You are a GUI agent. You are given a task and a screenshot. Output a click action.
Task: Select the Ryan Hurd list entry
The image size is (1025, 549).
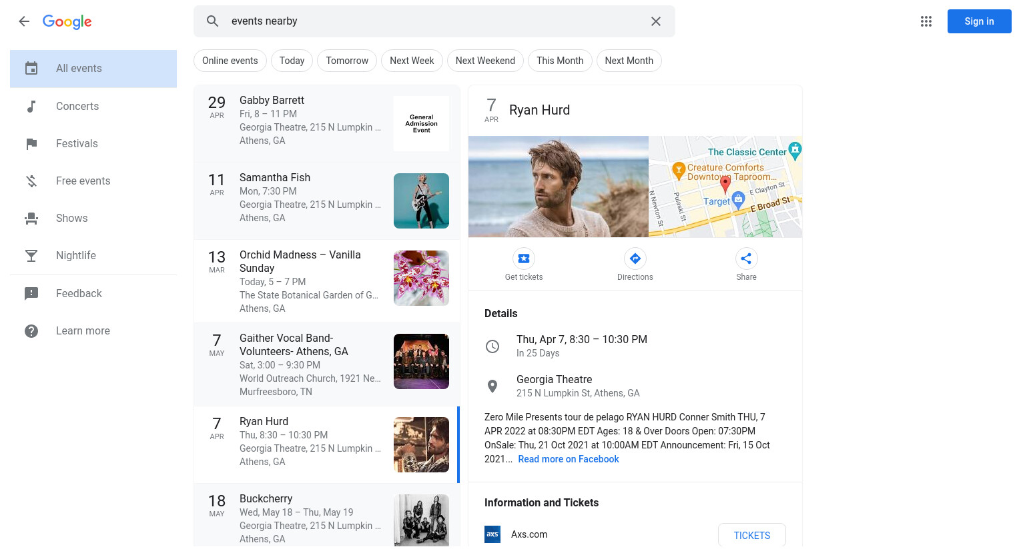click(326, 444)
